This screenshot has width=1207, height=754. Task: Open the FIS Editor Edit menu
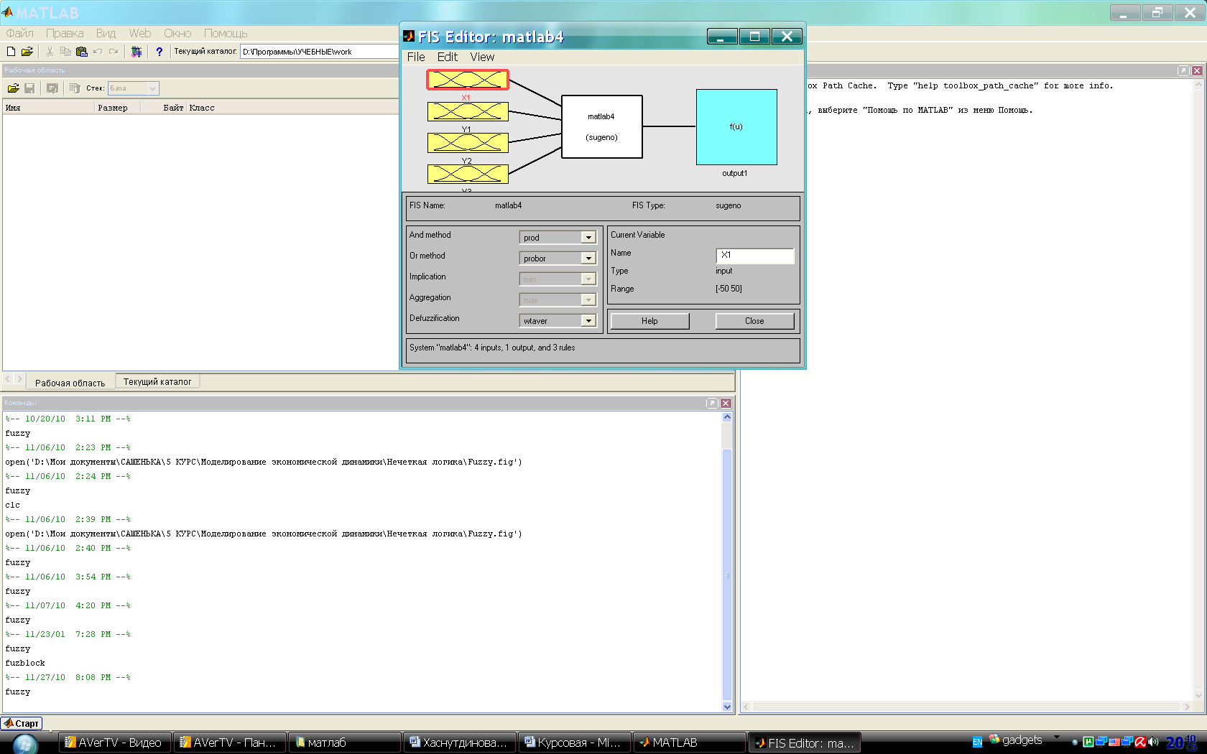tap(447, 57)
